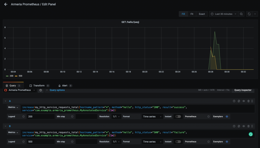Open the Query inspector
Viewport: 260px width, 148px height.
[243, 90]
